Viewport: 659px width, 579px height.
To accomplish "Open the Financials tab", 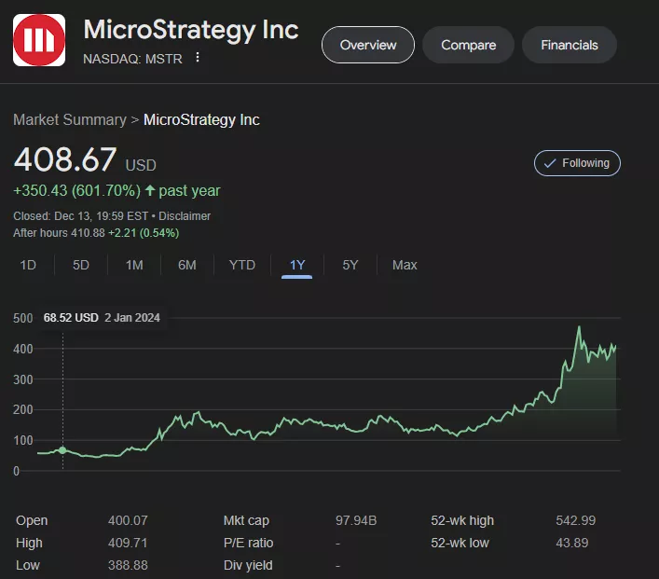I will (x=570, y=45).
